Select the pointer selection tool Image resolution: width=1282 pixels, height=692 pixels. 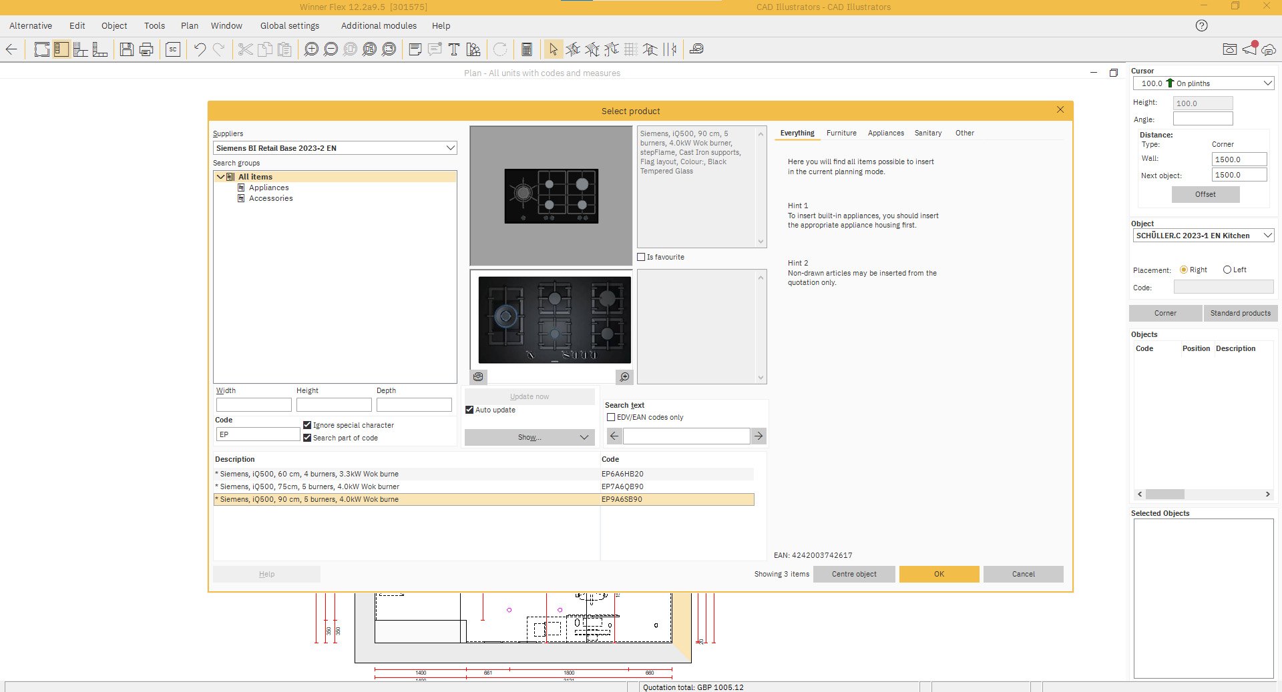pyautogui.click(x=552, y=49)
